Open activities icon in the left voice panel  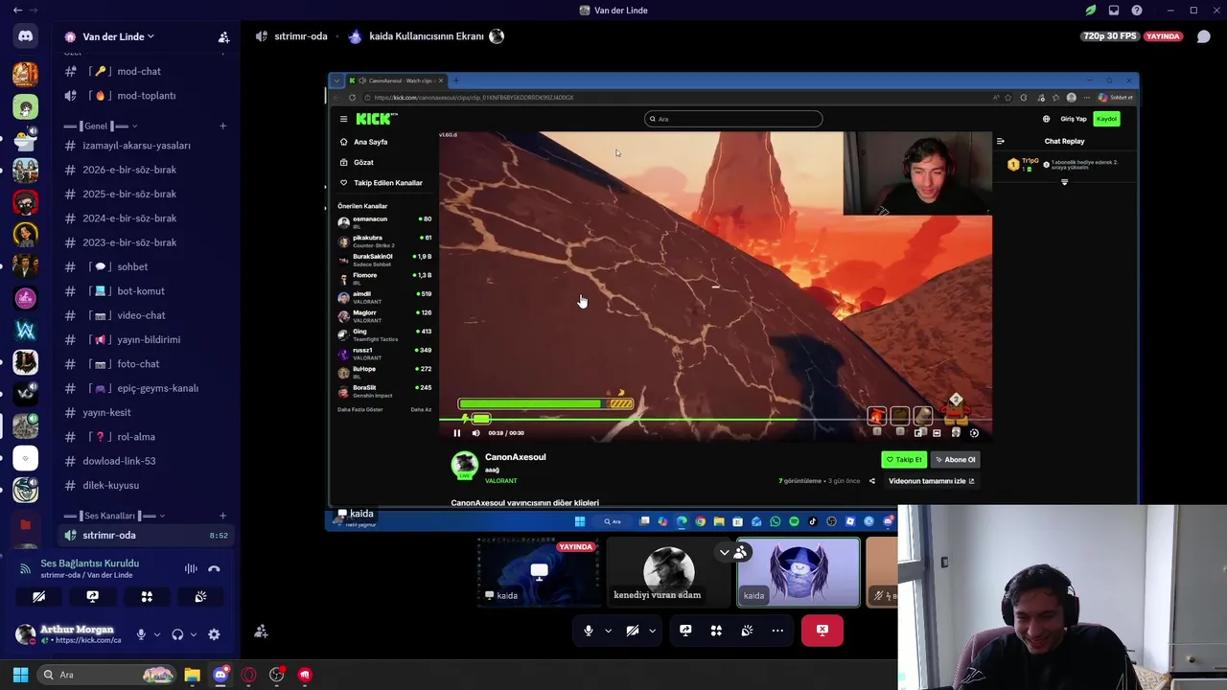tap(147, 596)
